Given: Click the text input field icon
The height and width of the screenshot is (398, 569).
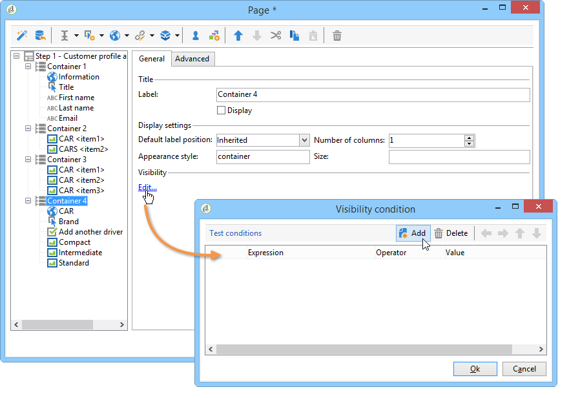Looking at the screenshot, I should (64, 36).
